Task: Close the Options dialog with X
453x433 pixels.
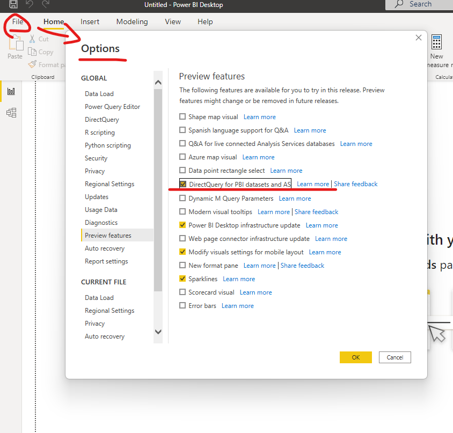Action: click(418, 38)
